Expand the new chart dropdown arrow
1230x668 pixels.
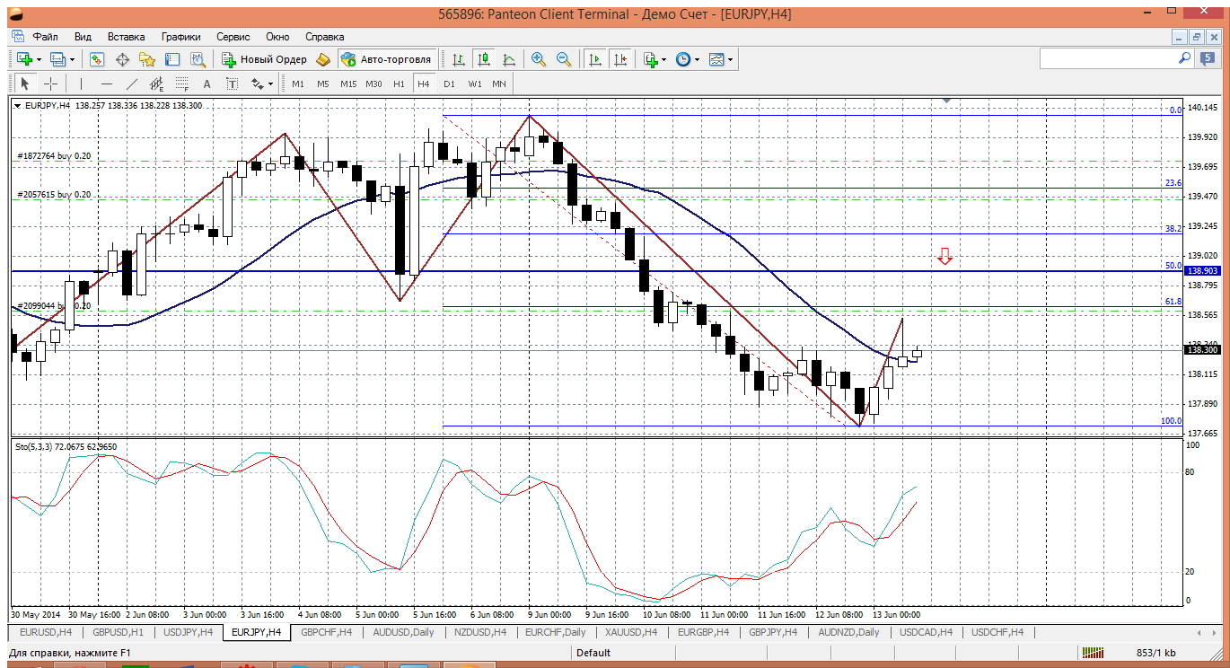coord(39,59)
